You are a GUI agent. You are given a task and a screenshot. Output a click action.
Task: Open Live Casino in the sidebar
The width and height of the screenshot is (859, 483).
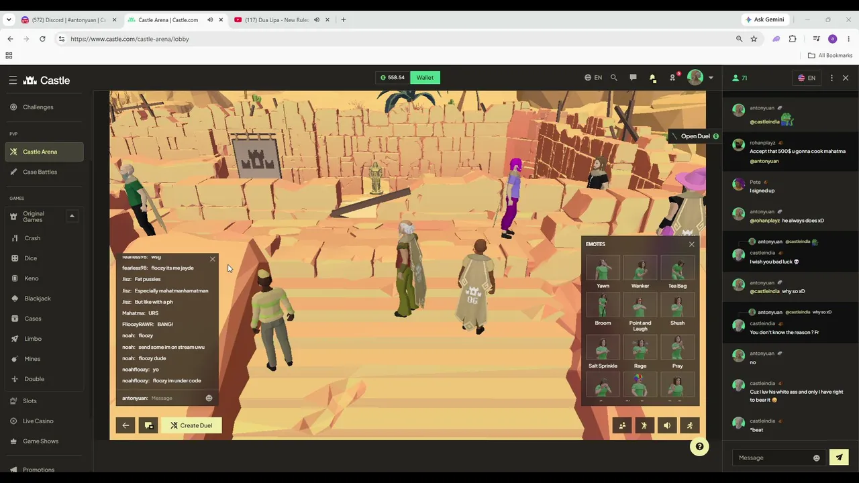[44, 421]
